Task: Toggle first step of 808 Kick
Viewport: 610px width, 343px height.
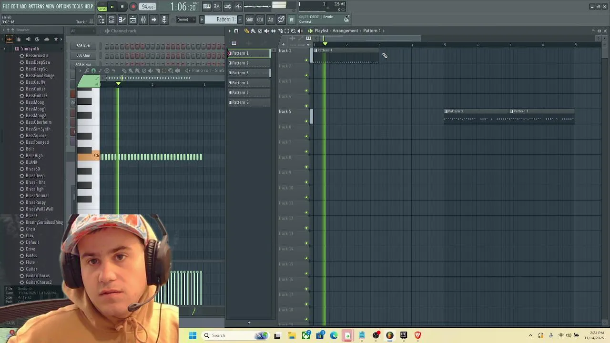Action: [x=107, y=46]
